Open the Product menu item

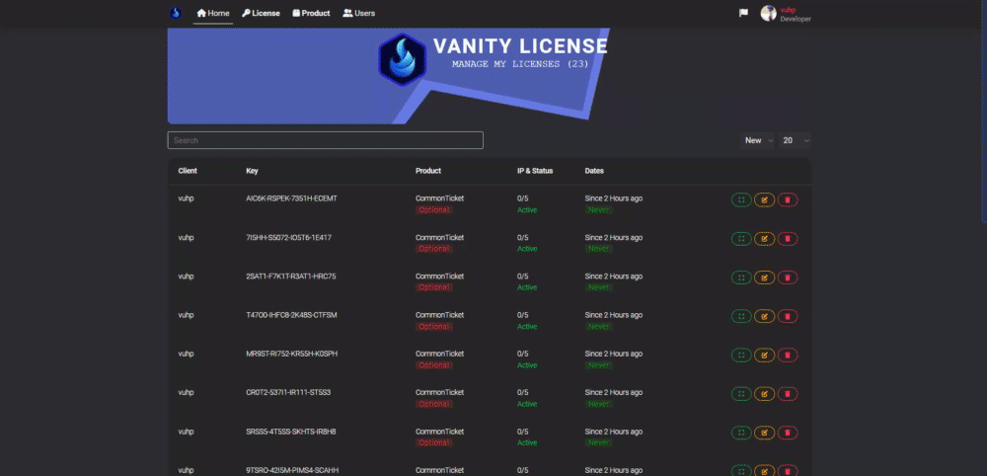[312, 13]
